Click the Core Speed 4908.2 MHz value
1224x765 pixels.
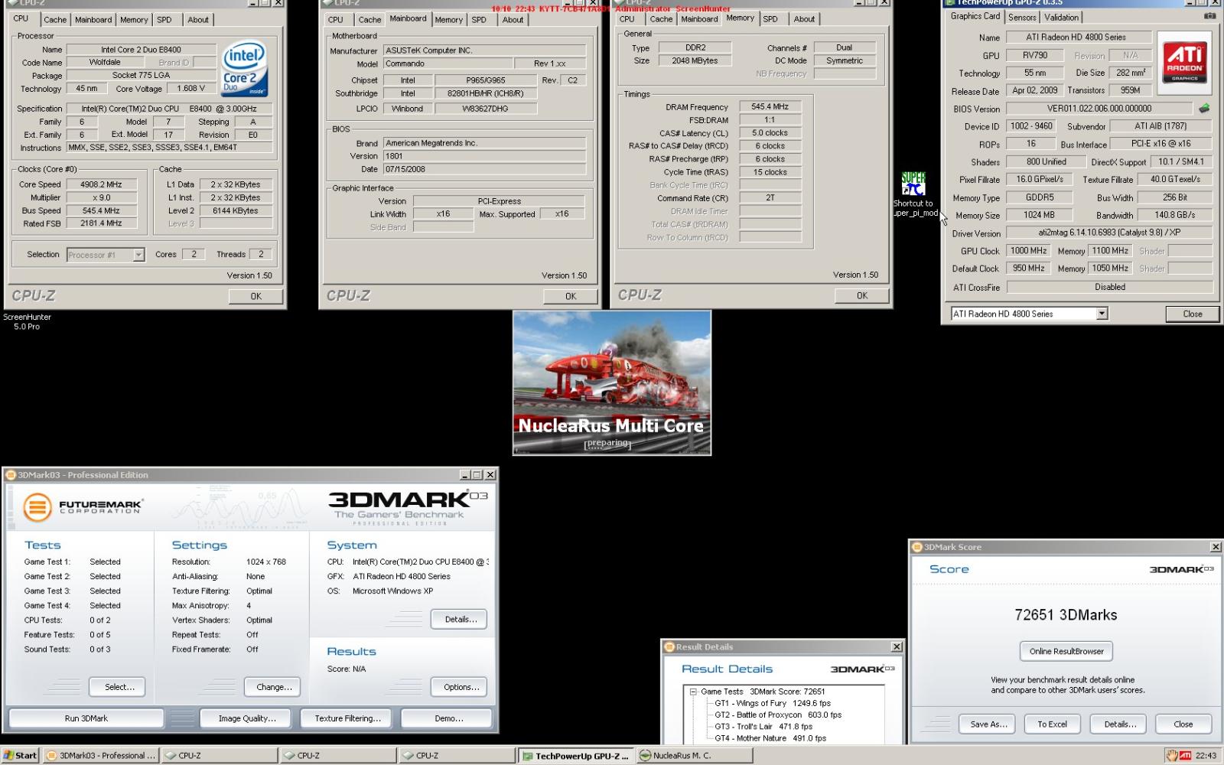[x=101, y=184]
